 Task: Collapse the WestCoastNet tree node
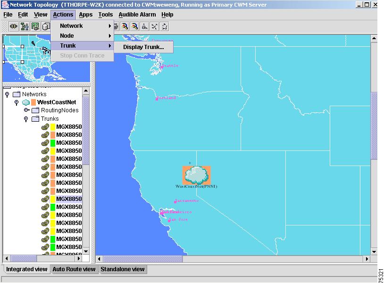pos(17,102)
